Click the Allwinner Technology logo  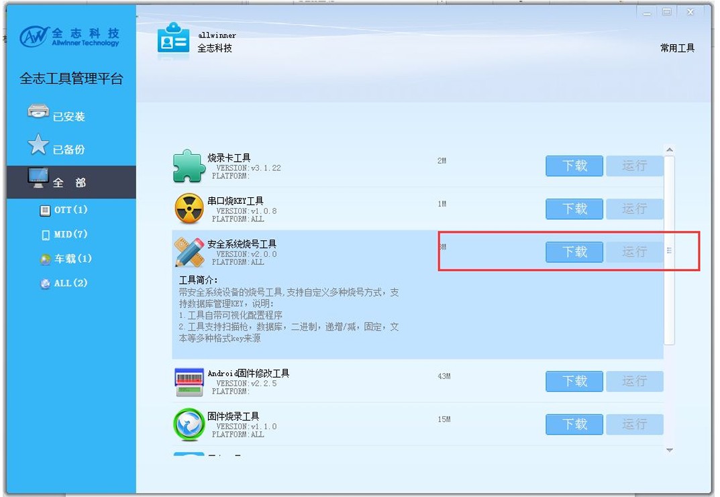[70, 36]
